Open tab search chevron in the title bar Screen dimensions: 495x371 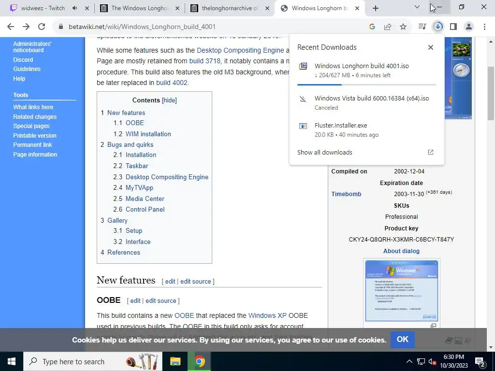[x=417, y=7]
